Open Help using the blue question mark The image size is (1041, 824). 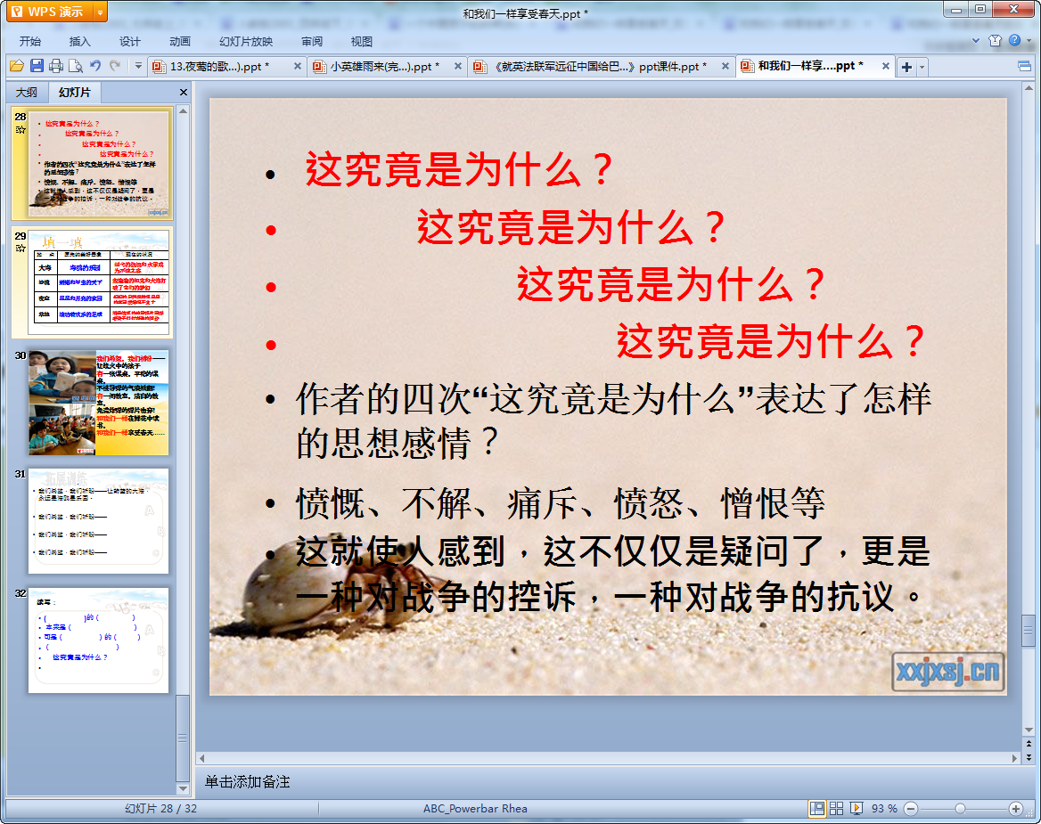(1014, 41)
